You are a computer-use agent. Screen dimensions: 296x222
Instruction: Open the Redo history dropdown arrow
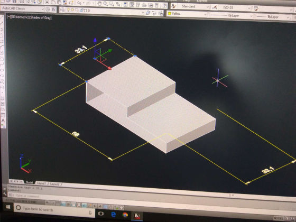point(93,3)
